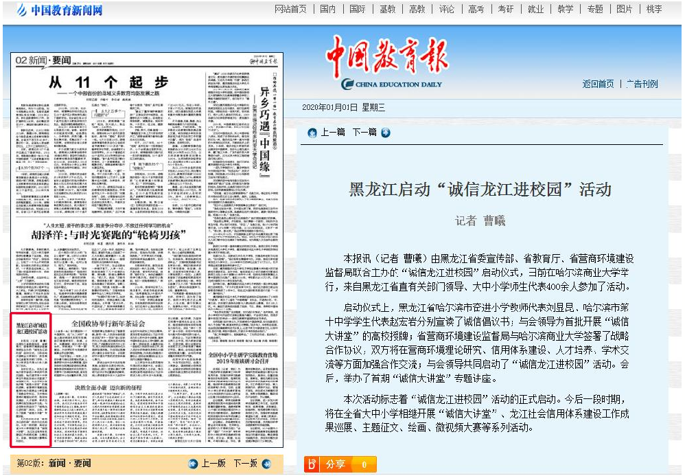This screenshot has height=476, width=685.
Task: Open the 从11个起步 article on the page image
Action: point(109,82)
